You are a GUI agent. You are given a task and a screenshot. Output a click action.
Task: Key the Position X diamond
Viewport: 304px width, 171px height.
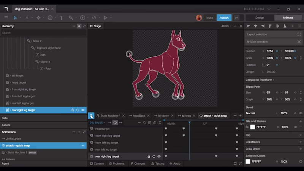pos(277,51)
